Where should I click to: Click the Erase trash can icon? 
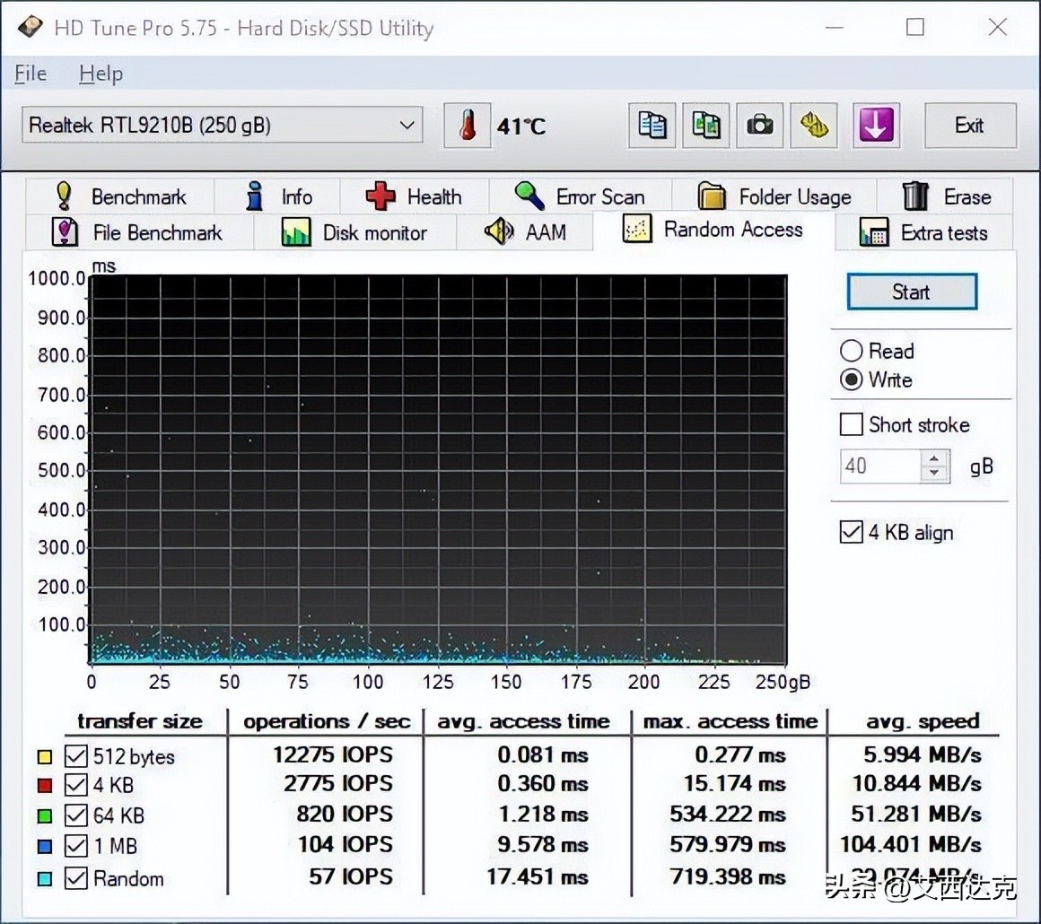(914, 196)
